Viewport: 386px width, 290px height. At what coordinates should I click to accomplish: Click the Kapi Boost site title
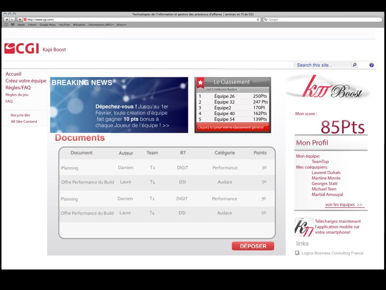[54, 49]
